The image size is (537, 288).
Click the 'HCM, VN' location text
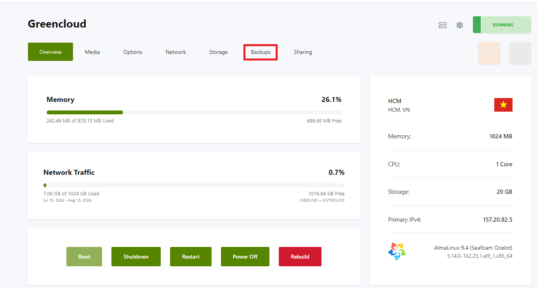[x=399, y=110]
